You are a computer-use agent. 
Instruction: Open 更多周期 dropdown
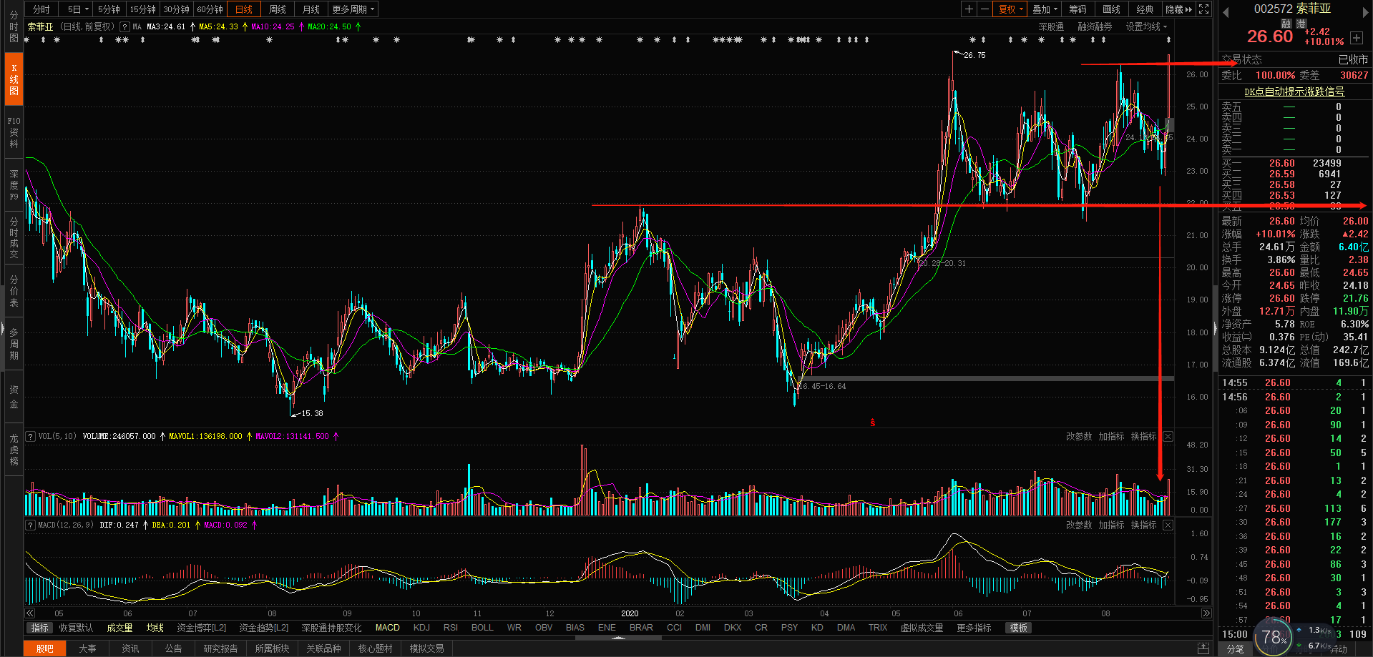pyautogui.click(x=353, y=9)
